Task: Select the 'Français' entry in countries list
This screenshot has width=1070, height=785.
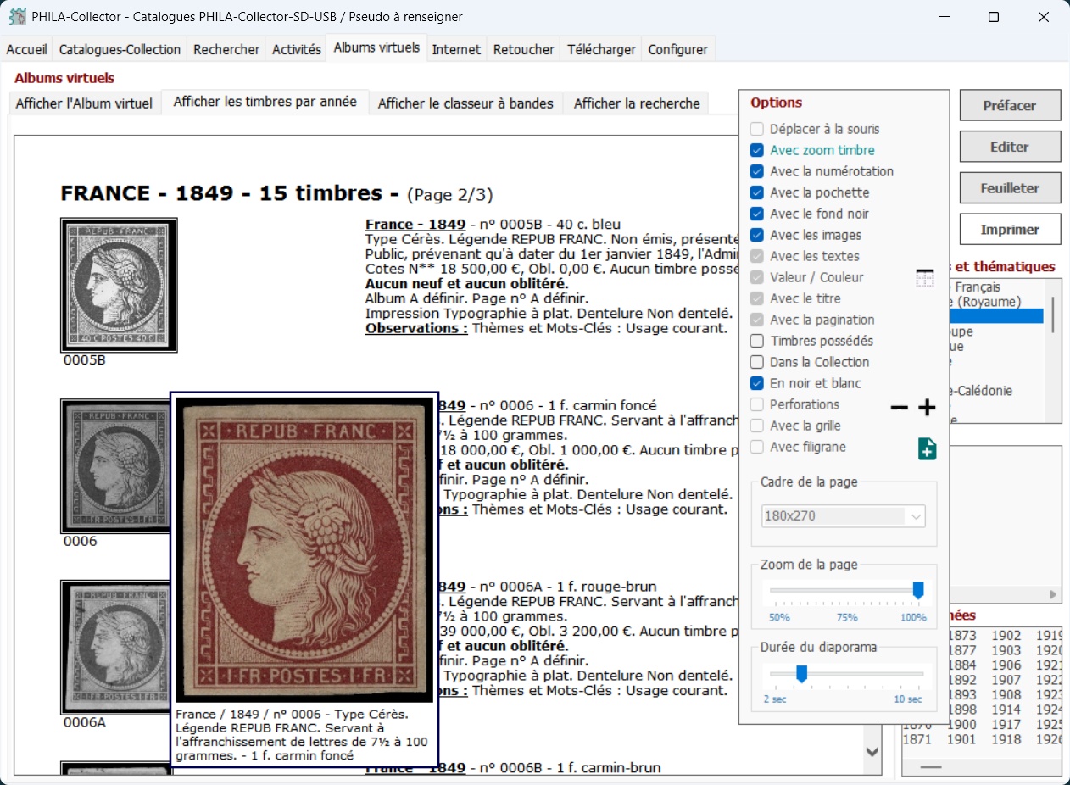Action: (978, 287)
